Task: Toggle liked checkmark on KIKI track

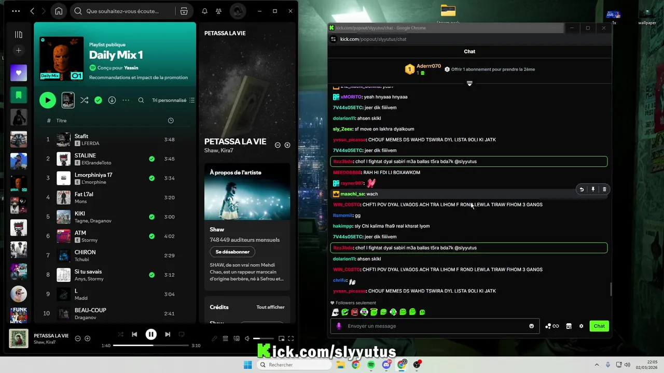Action: (151, 217)
